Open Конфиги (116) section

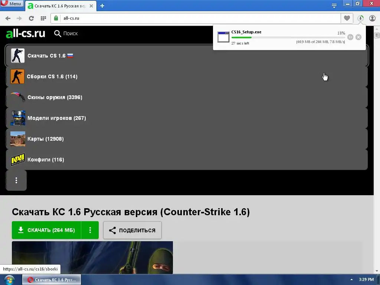(x=187, y=160)
